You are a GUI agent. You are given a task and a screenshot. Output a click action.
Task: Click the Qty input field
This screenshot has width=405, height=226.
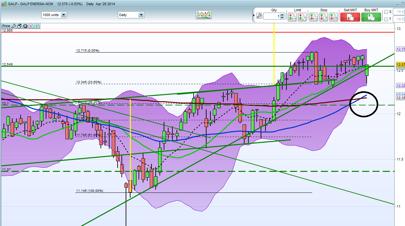pos(272,16)
